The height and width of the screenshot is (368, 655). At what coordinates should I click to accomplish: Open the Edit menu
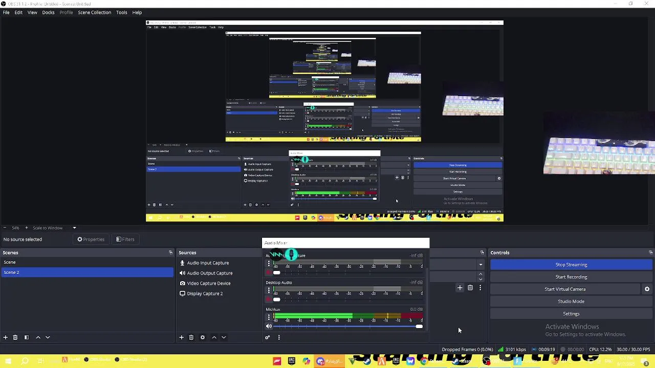click(18, 12)
